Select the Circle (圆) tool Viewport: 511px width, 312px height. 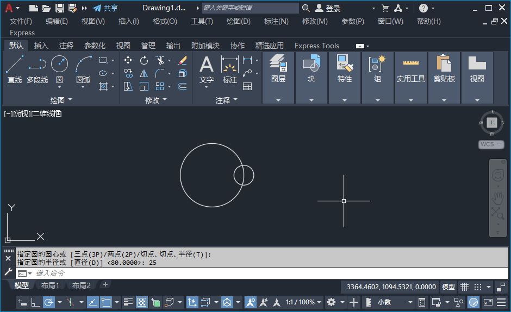point(59,69)
